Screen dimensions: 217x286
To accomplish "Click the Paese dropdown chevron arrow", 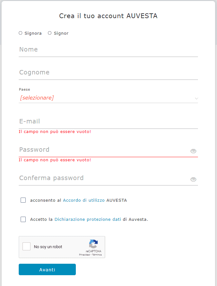I will pos(196,99).
